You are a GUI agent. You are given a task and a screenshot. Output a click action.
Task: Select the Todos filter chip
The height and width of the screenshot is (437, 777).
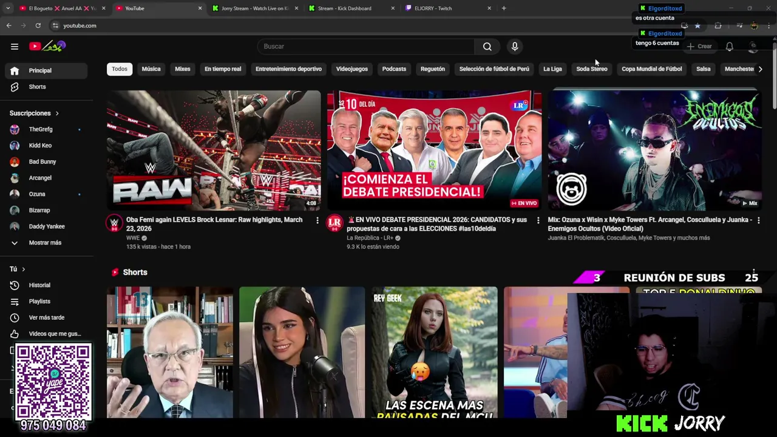120,69
